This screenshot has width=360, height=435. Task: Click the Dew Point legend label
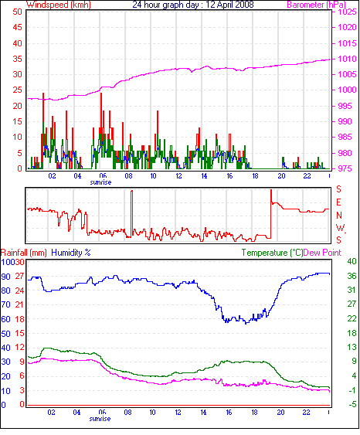coord(322,253)
